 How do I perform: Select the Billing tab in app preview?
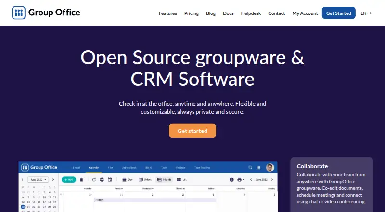(149, 168)
